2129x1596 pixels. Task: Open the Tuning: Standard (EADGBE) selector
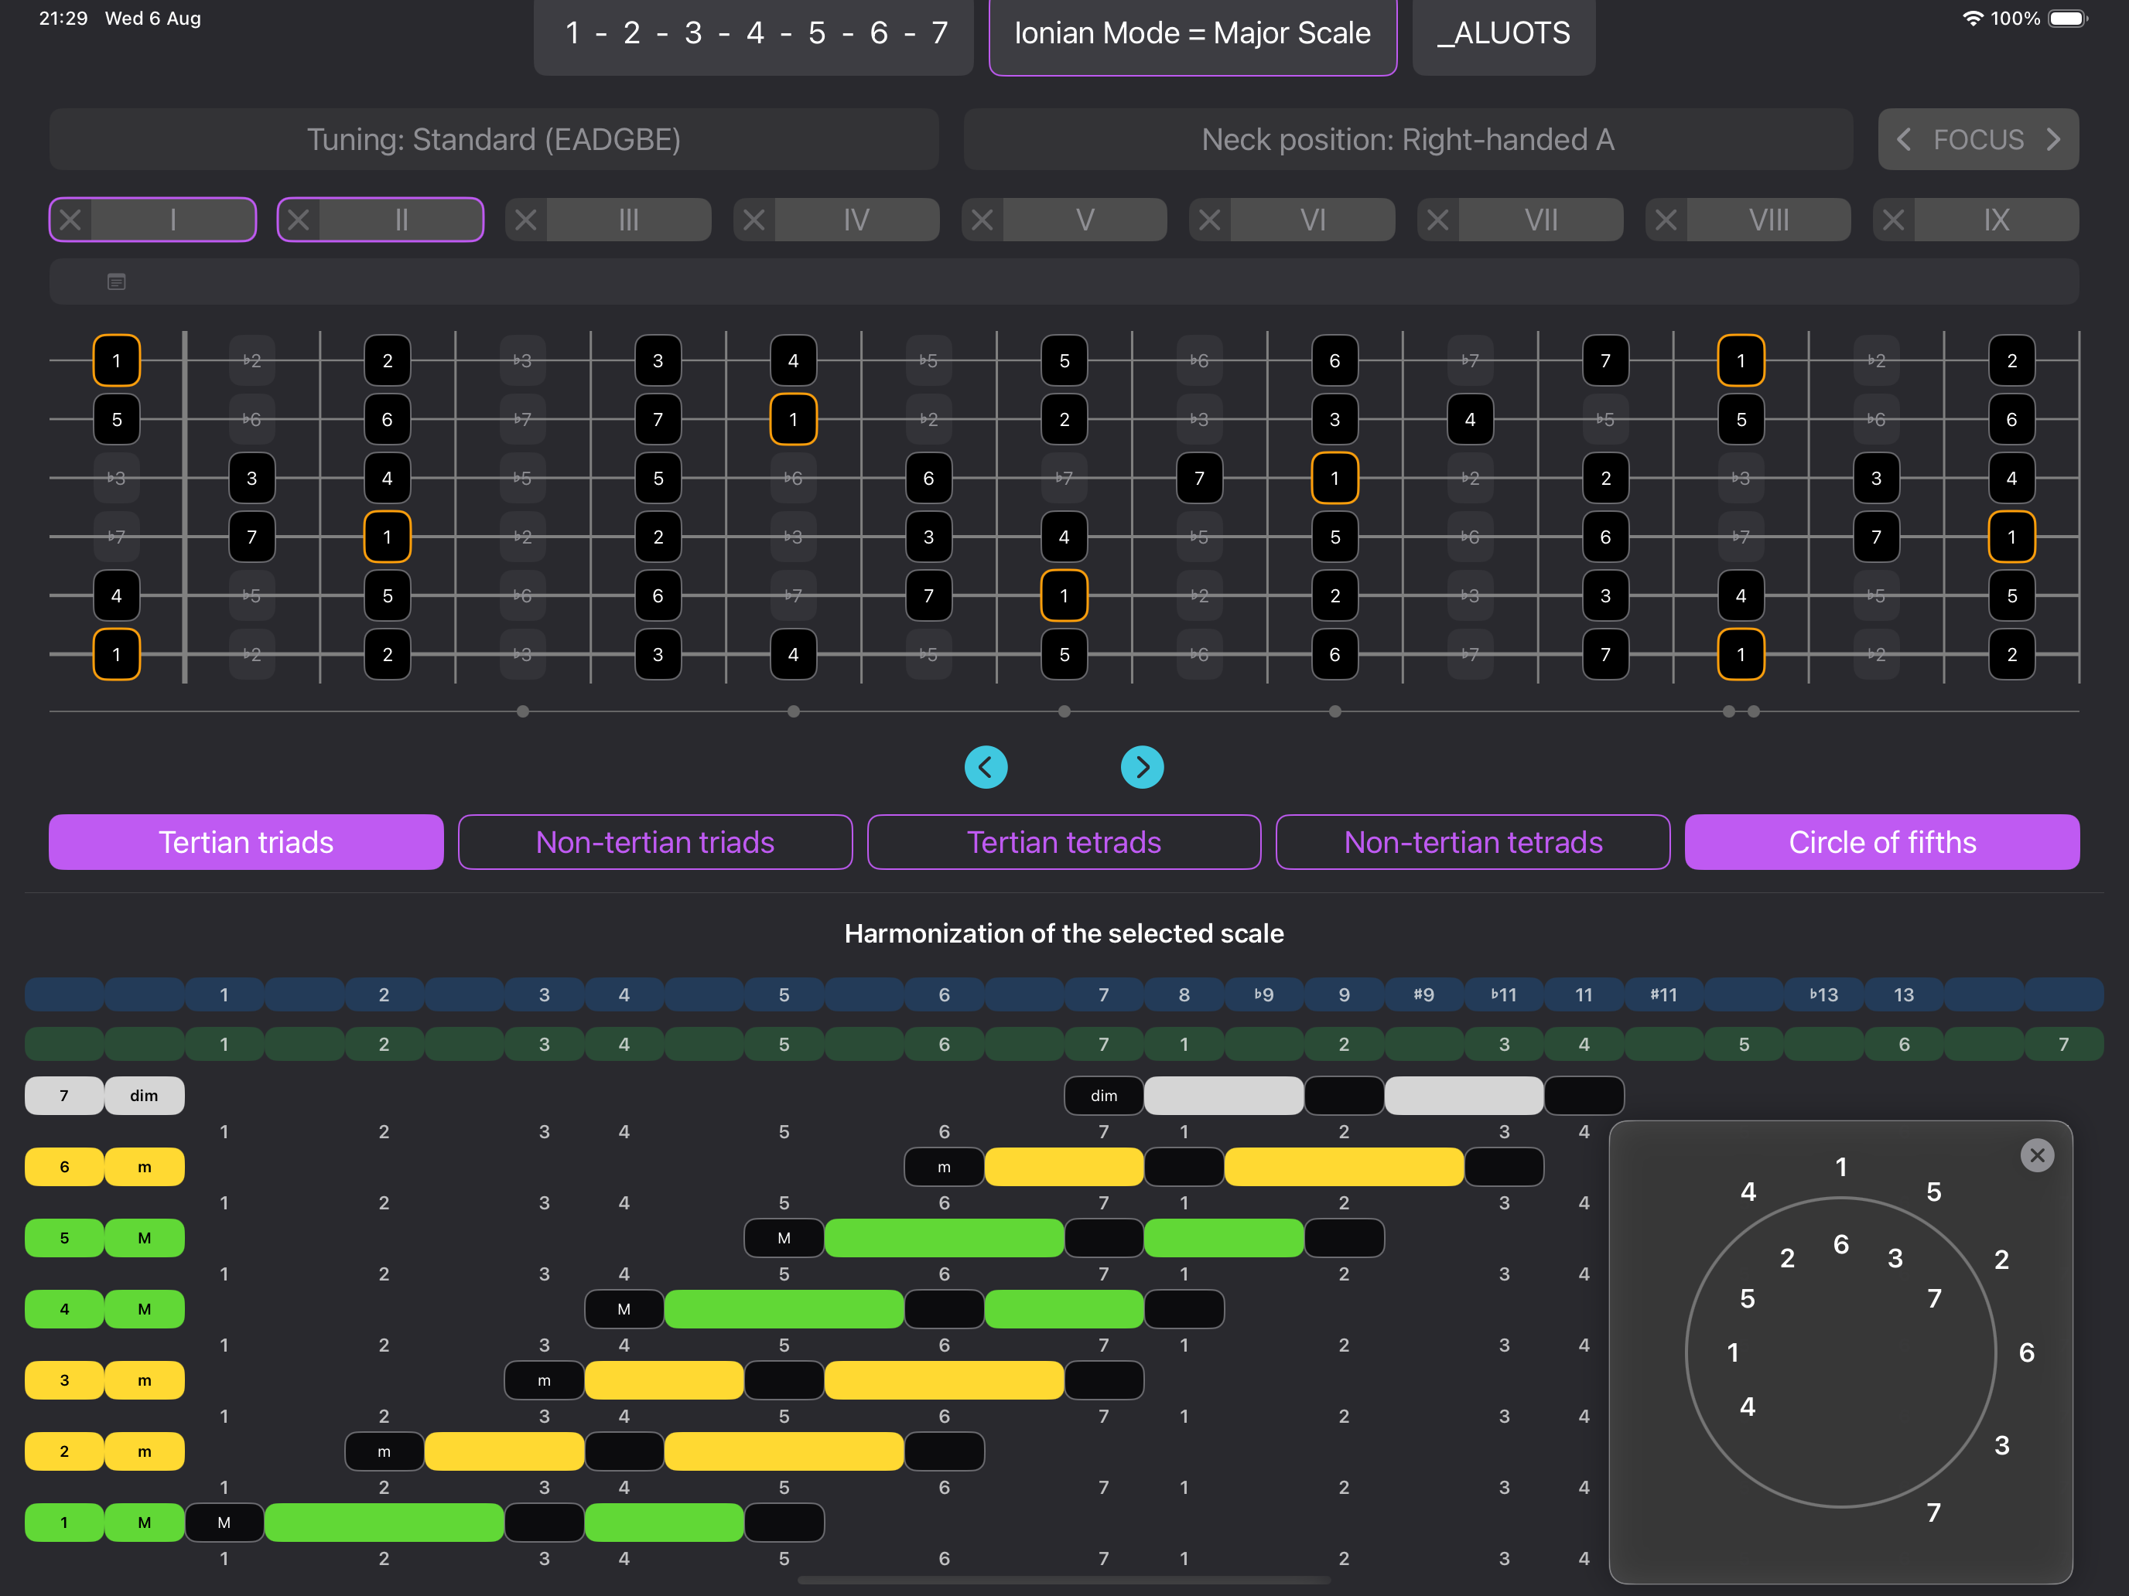(x=494, y=139)
